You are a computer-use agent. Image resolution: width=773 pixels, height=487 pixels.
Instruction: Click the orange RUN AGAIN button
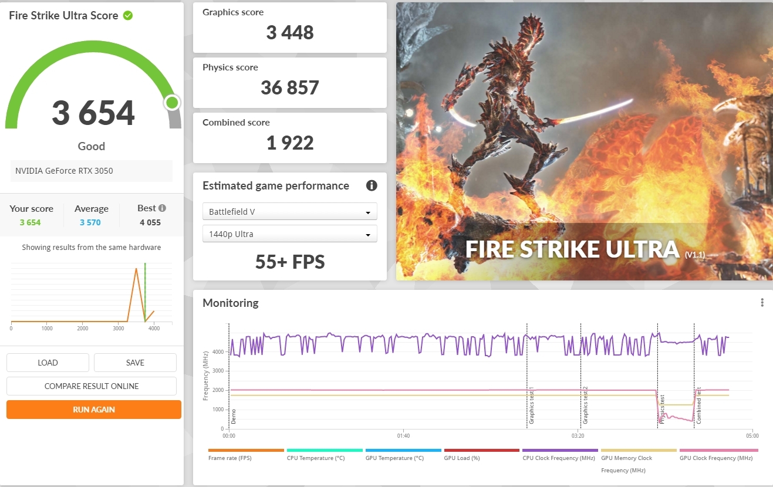(94, 410)
